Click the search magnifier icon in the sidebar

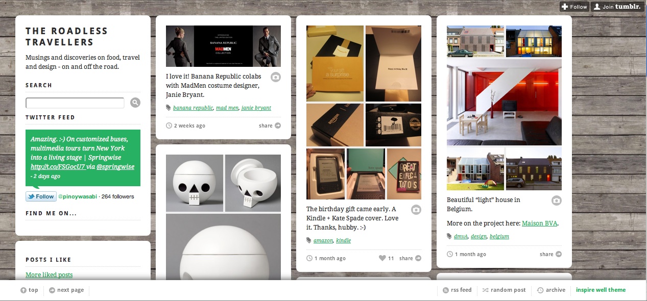pyautogui.click(x=135, y=103)
